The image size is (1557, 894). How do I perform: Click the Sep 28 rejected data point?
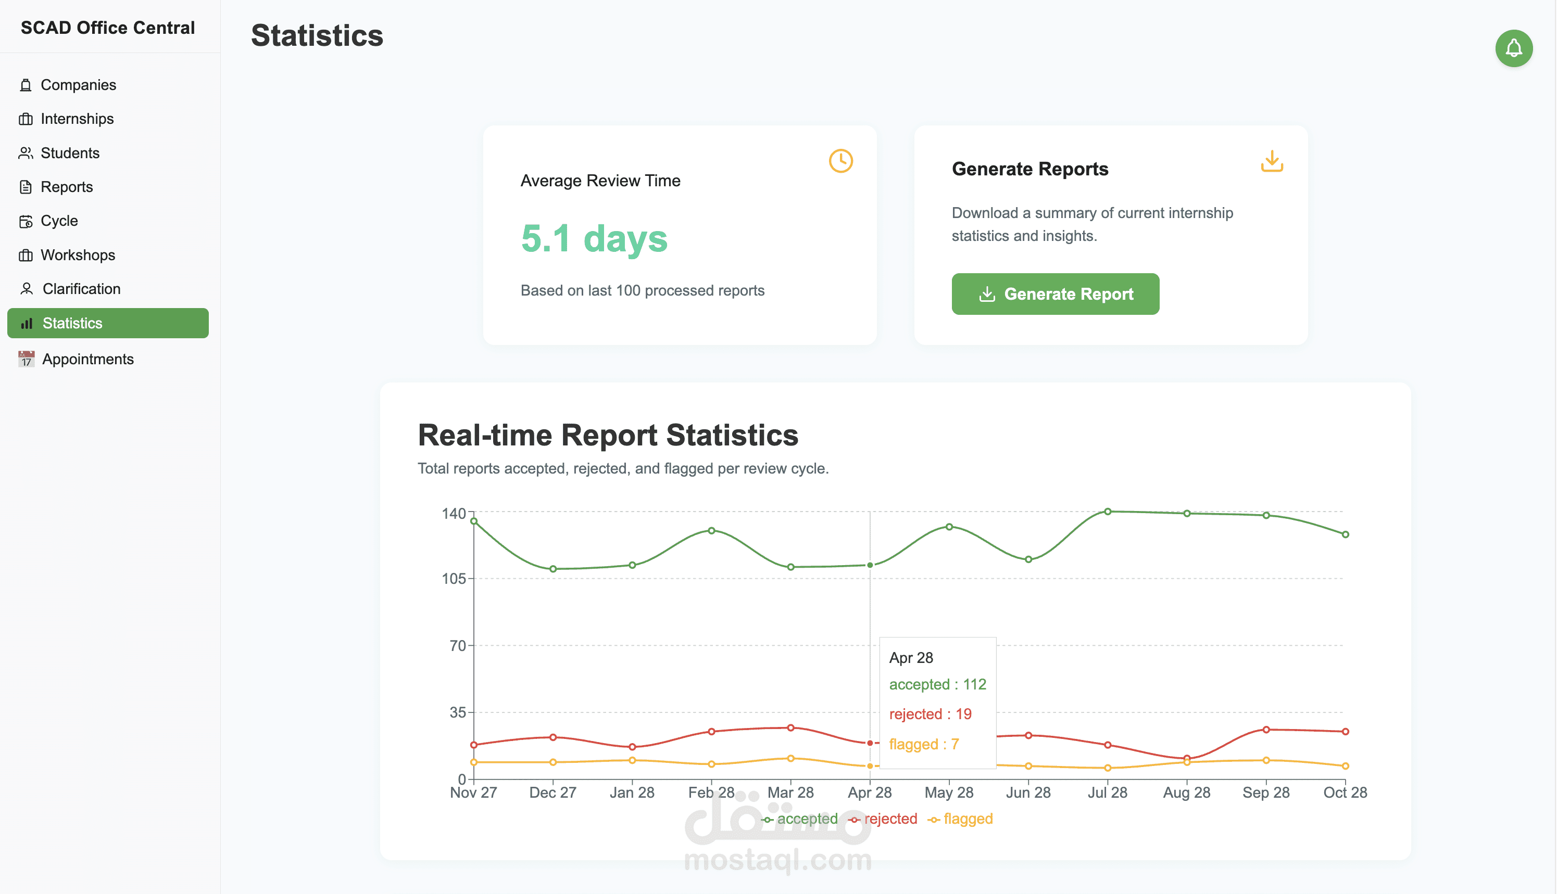point(1266,730)
